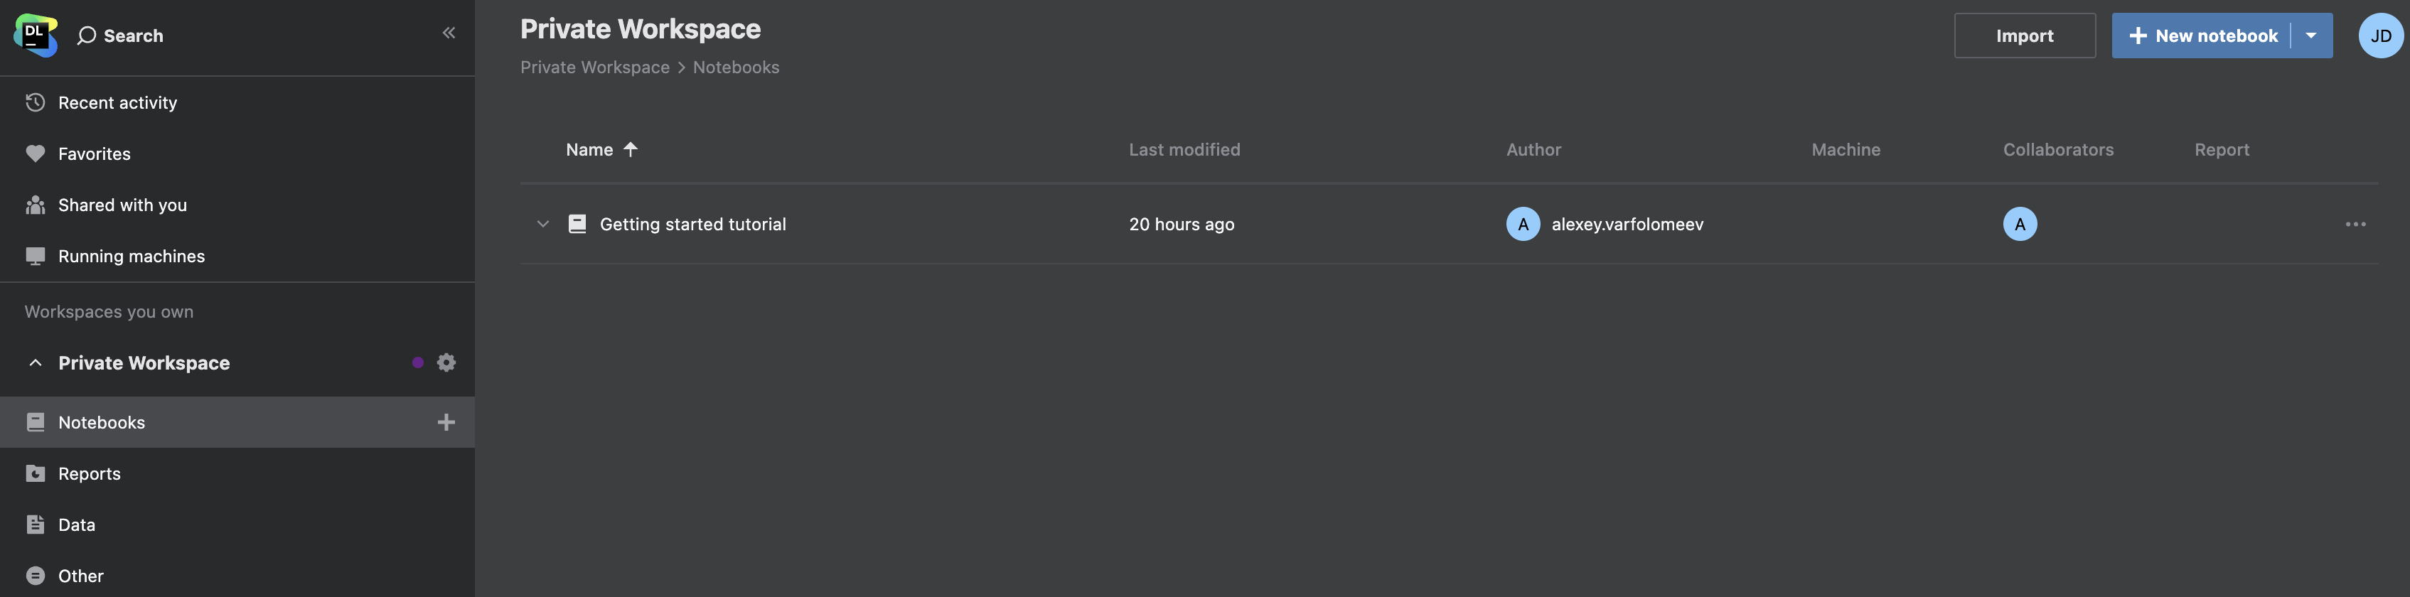
Task: Collapse the sidebar with double chevron
Action: (x=449, y=32)
